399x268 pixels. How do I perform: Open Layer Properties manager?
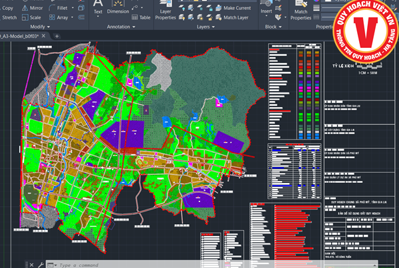pos(166,10)
